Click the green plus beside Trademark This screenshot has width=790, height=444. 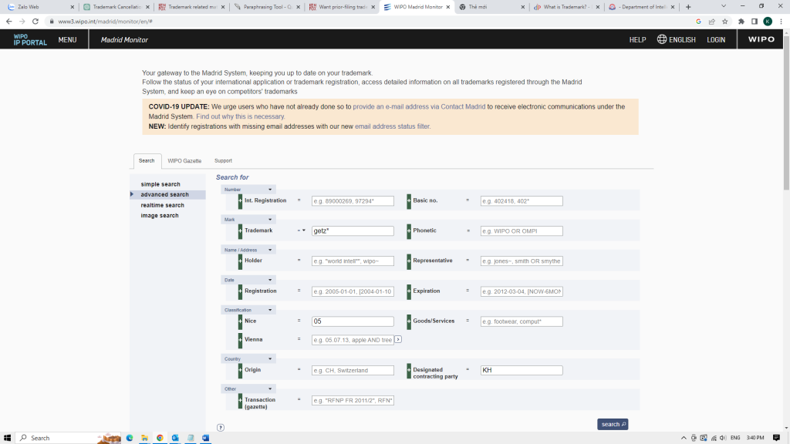240,230
